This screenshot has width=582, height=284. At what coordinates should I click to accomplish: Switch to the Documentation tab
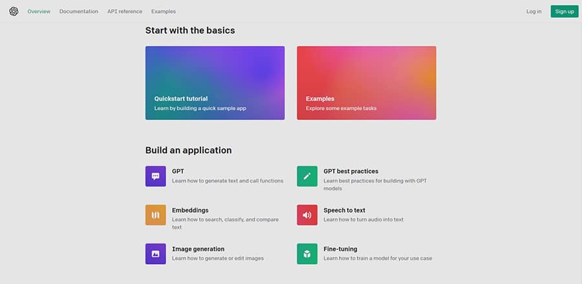[79, 12]
